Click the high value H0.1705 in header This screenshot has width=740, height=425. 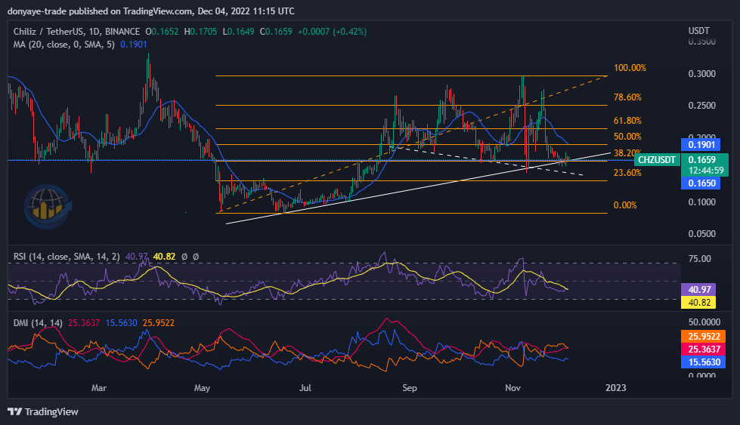(200, 32)
